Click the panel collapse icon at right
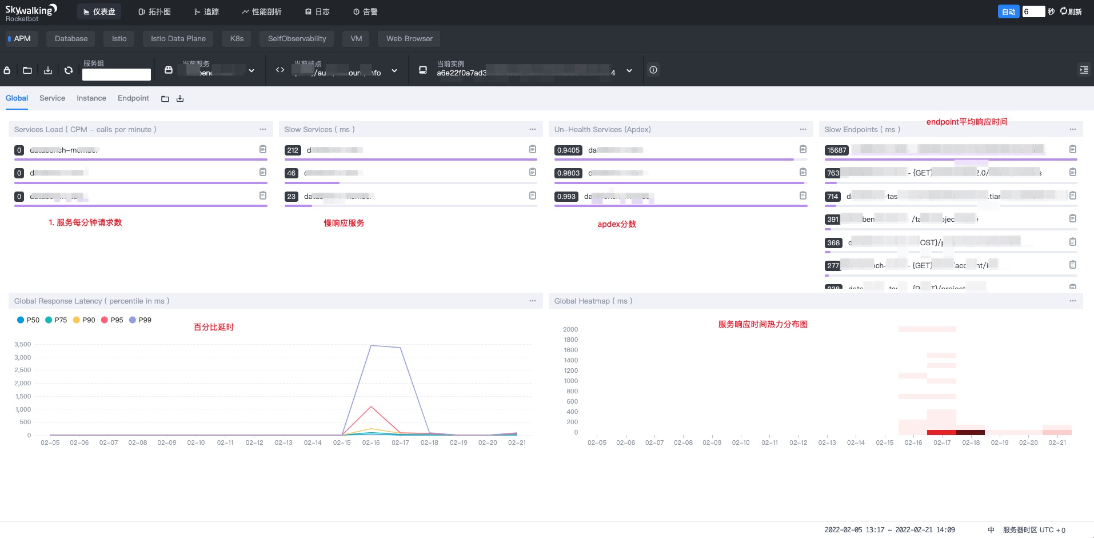Image resolution: width=1094 pixels, height=538 pixels. click(x=1084, y=70)
